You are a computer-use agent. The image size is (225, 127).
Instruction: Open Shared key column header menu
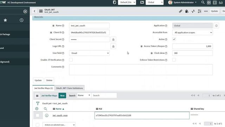click(x=192, y=109)
